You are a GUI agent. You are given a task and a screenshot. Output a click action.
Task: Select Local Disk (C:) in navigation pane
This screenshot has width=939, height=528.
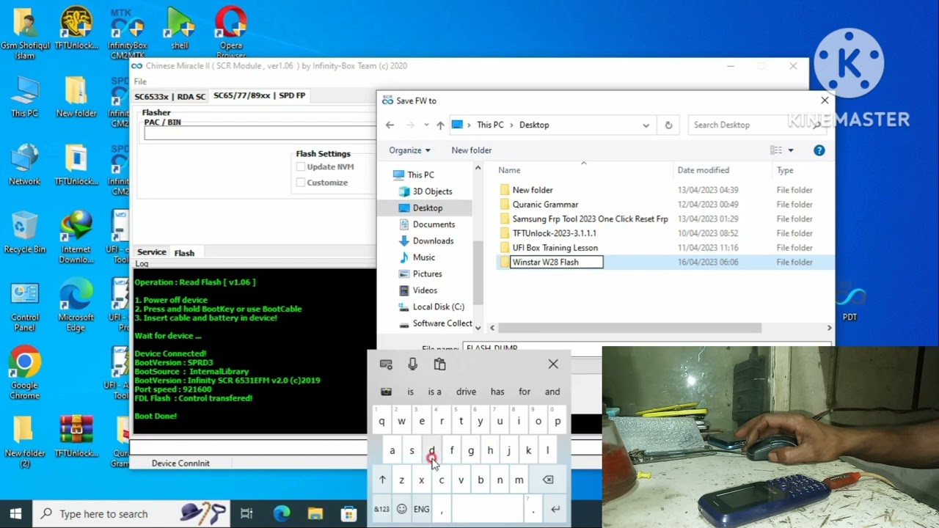click(438, 307)
